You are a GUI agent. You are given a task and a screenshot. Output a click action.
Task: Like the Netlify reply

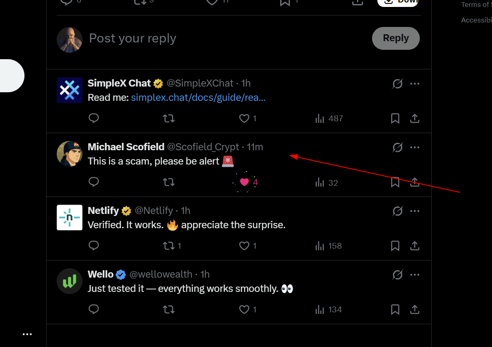click(244, 246)
